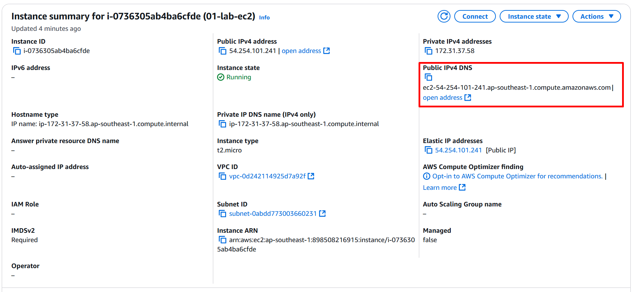Refresh the instance summary
Viewport: 637px width, 292px height.
444,16
